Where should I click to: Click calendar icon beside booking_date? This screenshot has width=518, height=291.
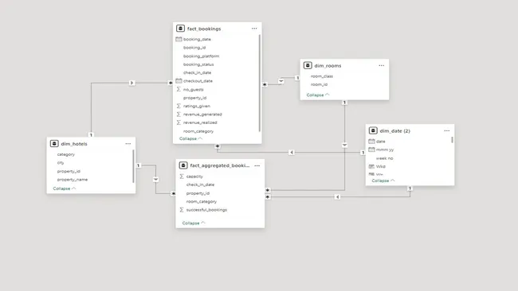[179, 39]
